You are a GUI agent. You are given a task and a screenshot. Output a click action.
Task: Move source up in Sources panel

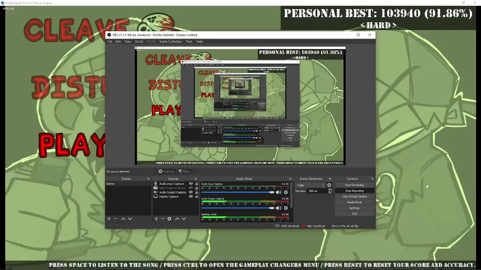click(177, 219)
